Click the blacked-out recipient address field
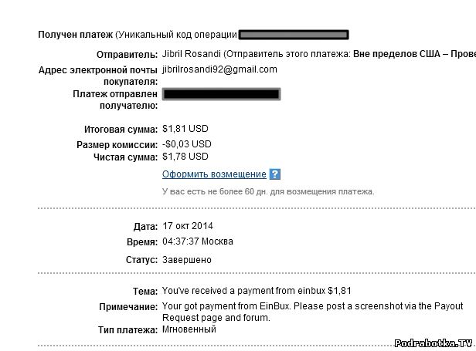 (x=221, y=95)
